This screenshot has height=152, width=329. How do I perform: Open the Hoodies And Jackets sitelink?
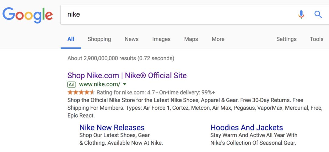click(x=246, y=127)
